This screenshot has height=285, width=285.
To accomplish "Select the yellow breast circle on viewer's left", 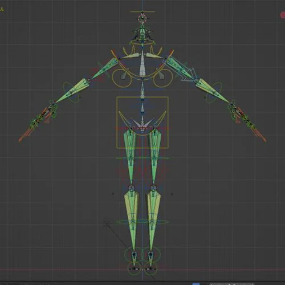I will (121, 78).
